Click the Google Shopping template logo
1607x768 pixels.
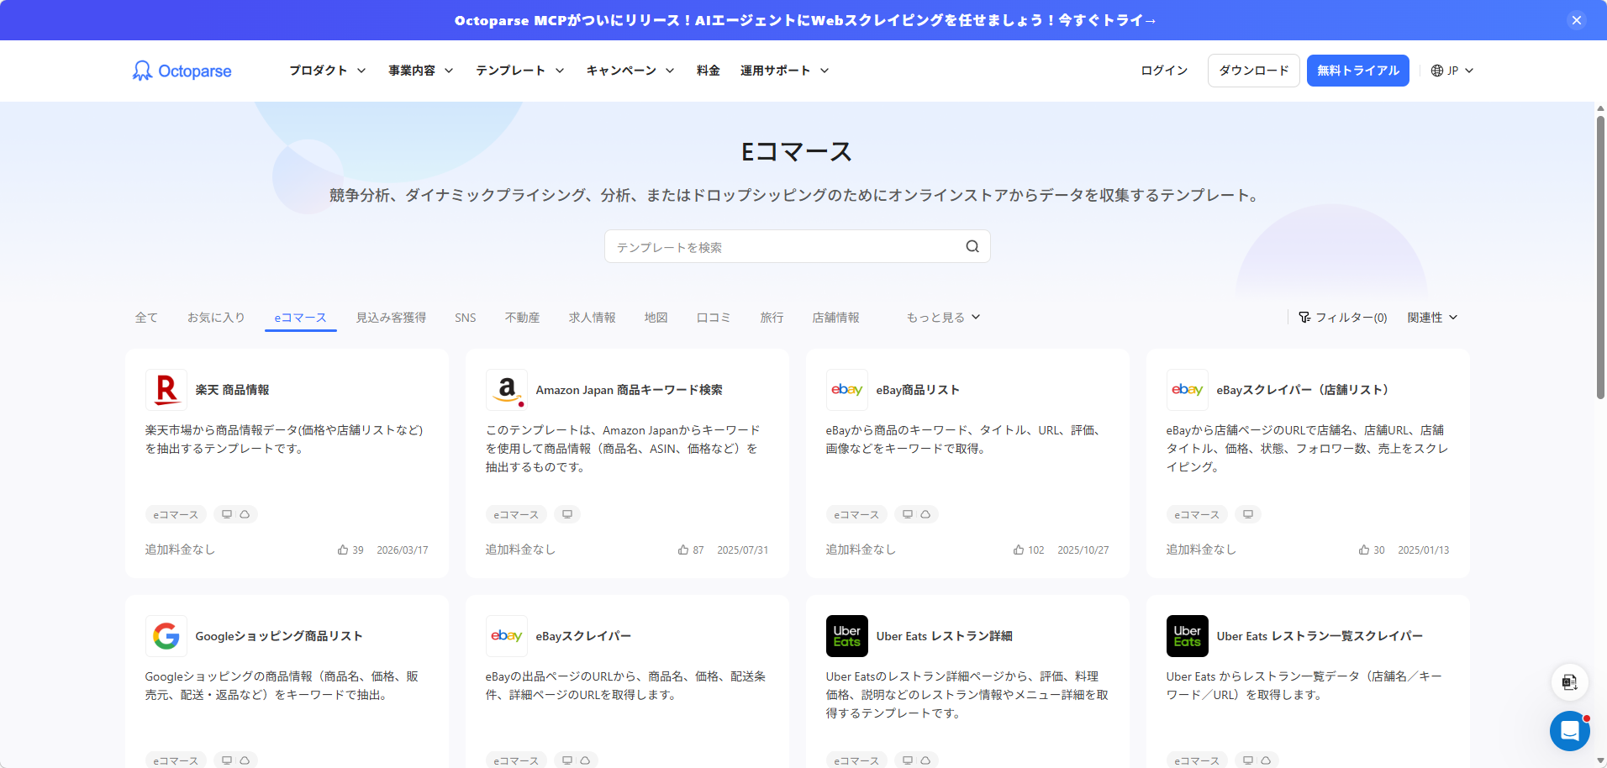click(166, 636)
